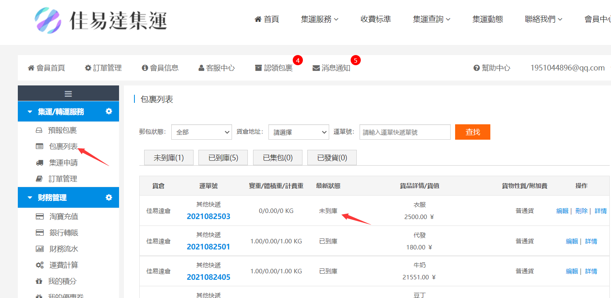Click 我的優惠券 in the sidebar
Viewport: 611px width, 298px height.
tap(66, 296)
